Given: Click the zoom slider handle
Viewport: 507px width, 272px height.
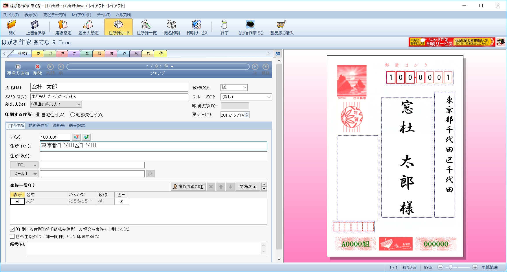Looking at the screenshot, I should pos(450,267).
